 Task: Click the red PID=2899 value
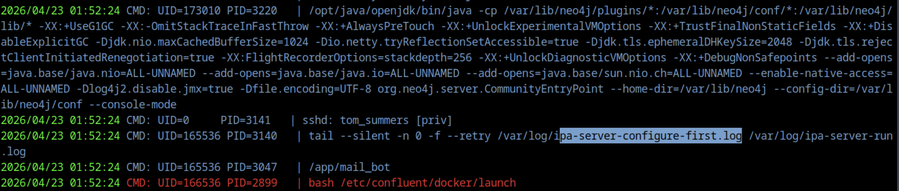252,183
